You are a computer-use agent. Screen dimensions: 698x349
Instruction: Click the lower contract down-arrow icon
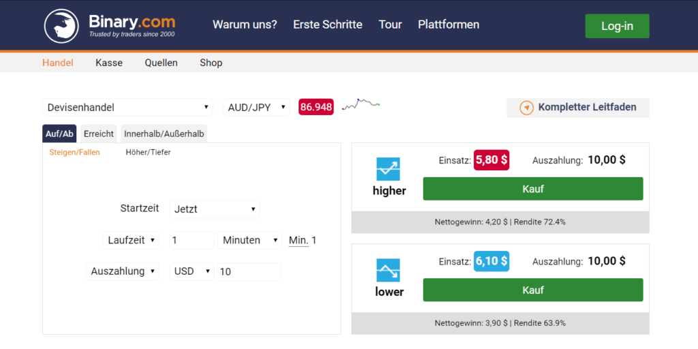click(388, 270)
